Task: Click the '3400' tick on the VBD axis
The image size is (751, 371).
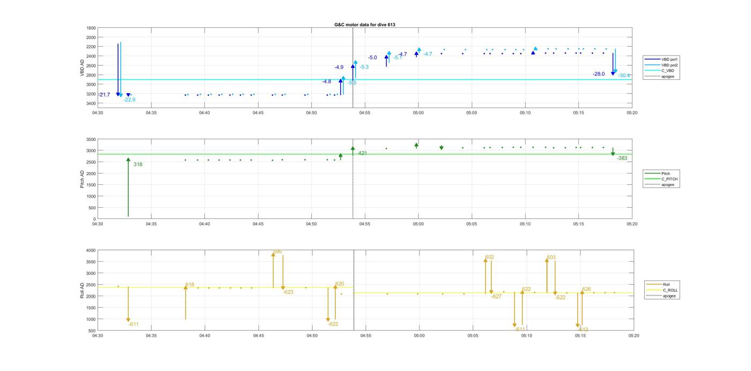Action: [91, 103]
